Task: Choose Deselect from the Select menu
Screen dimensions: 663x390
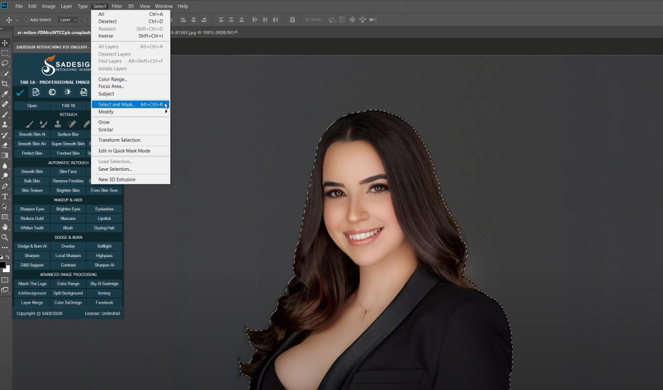Action: coord(131,21)
